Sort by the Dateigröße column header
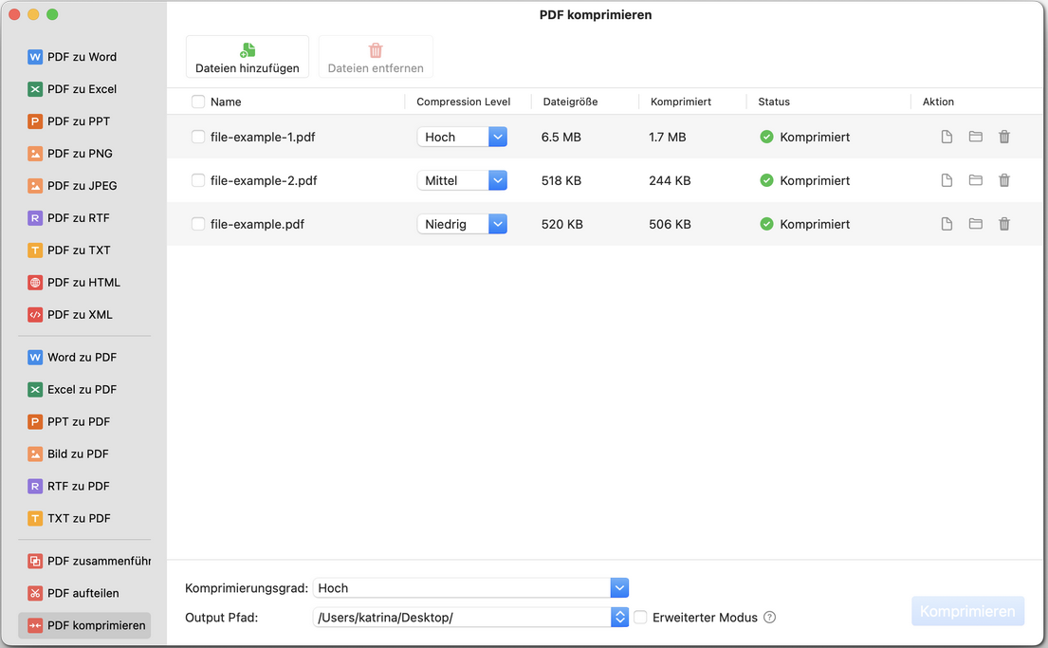 point(570,102)
